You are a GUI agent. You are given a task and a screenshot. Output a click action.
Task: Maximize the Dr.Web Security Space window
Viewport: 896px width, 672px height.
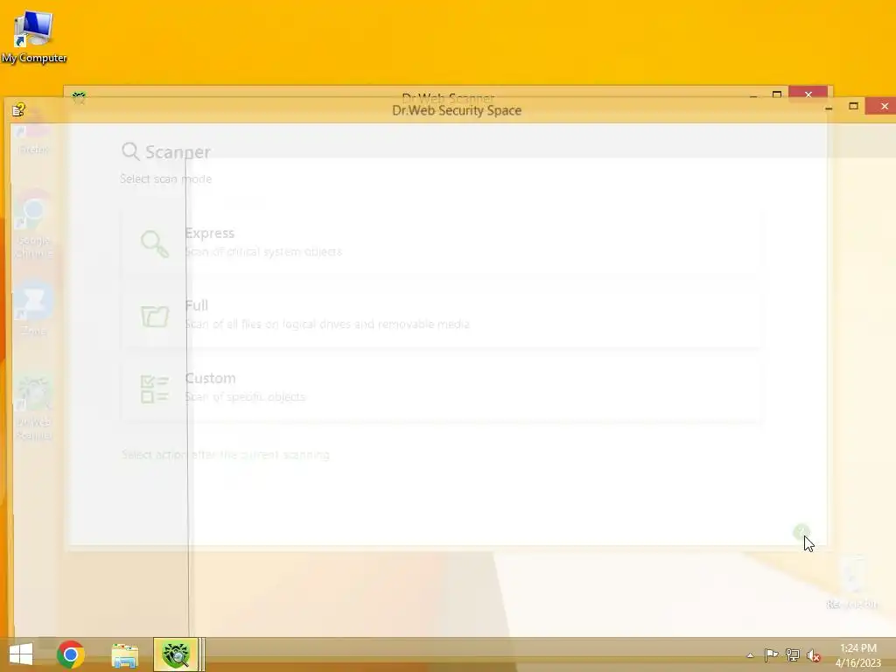click(x=854, y=106)
